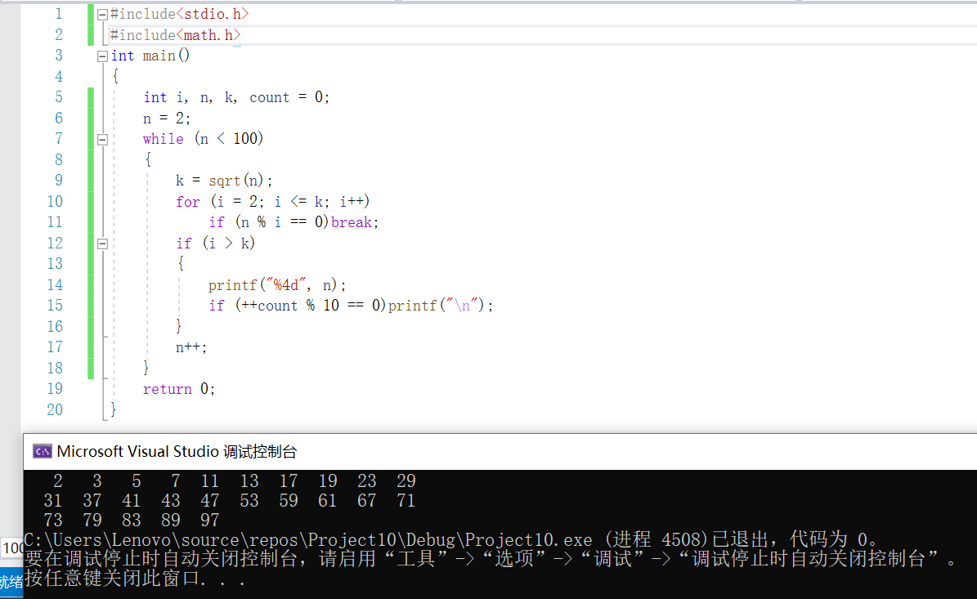Place cursor on int main() text
This screenshot has height=599, width=977.
[150, 56]
